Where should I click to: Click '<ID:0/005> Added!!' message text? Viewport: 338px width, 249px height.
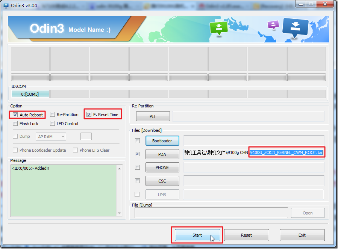pyautogui.click(x=30, y=168)
